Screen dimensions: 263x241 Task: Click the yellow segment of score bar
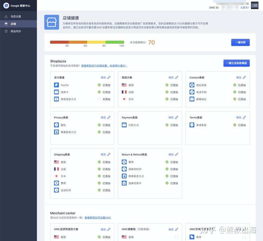pos(96,42)
